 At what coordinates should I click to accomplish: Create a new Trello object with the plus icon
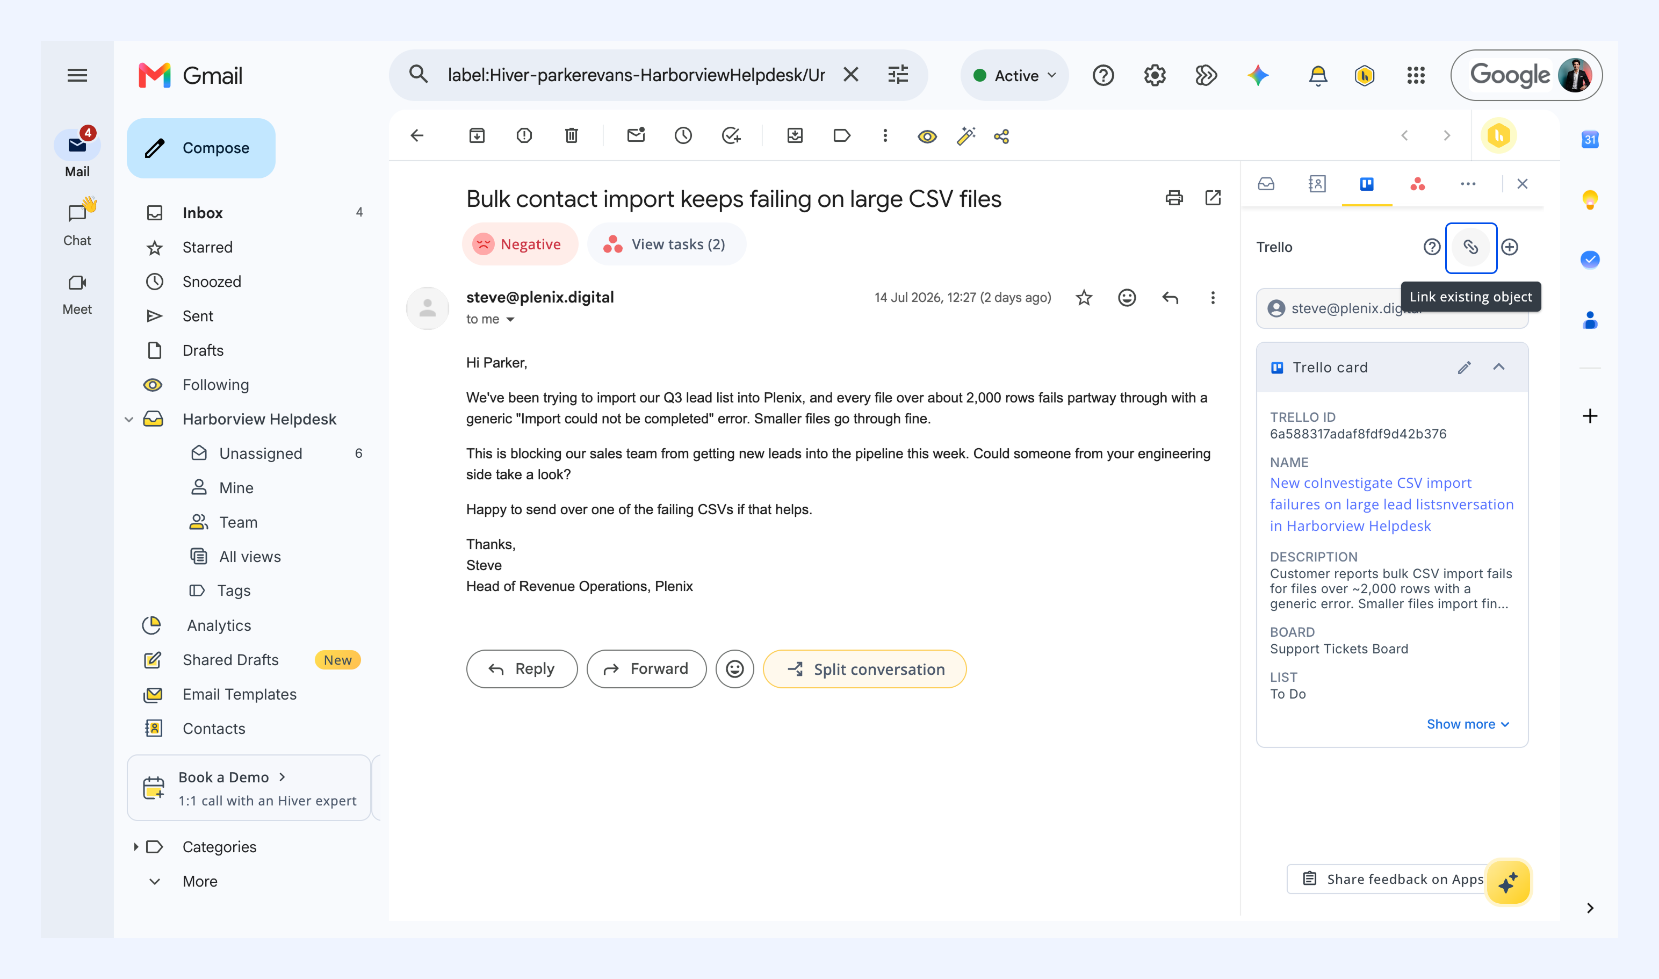(1510, 247)
